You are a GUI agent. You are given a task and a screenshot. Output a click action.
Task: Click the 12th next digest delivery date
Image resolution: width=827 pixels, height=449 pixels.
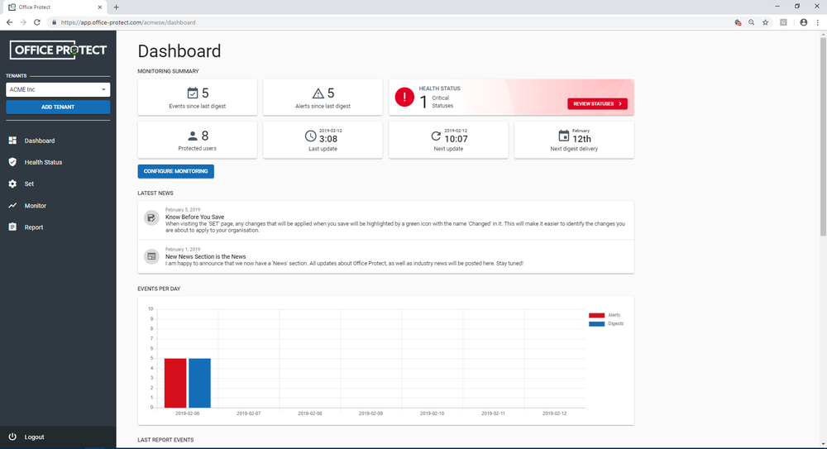coord(581,139)
